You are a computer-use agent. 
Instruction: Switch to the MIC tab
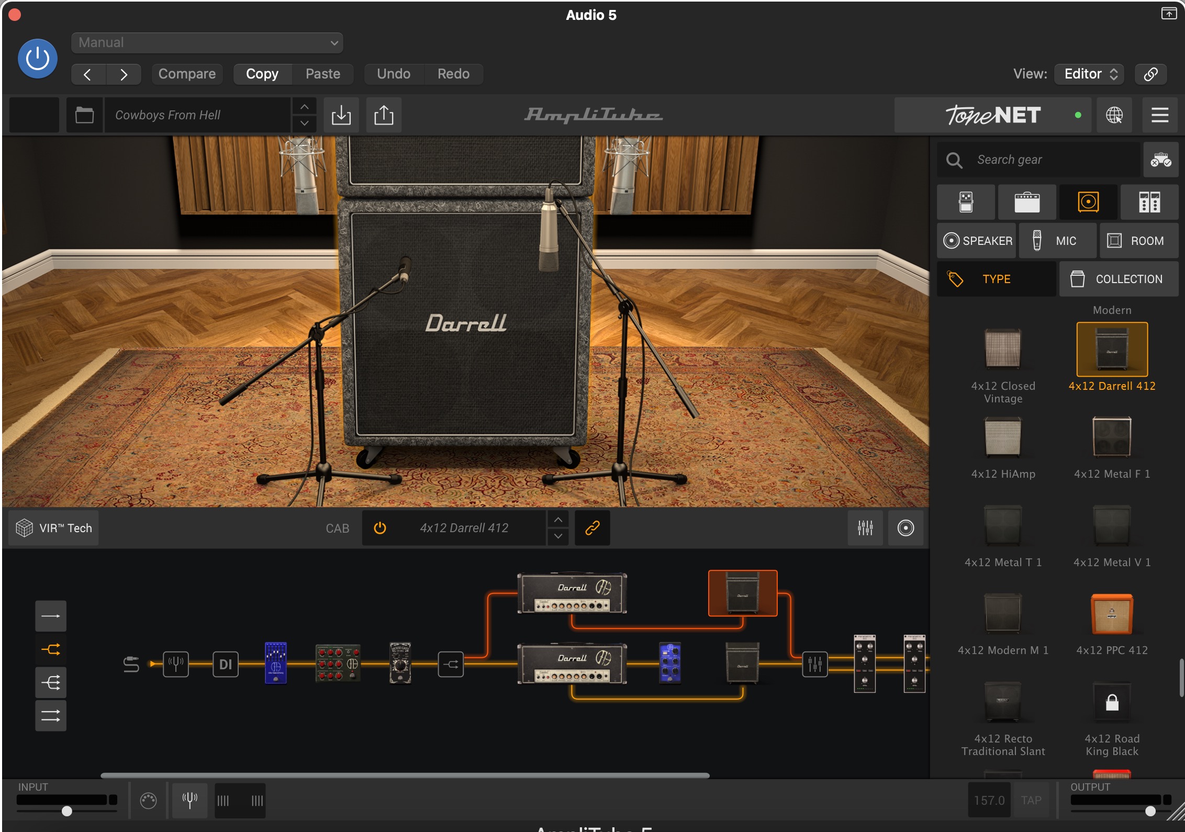click(x=1057, y=241)
